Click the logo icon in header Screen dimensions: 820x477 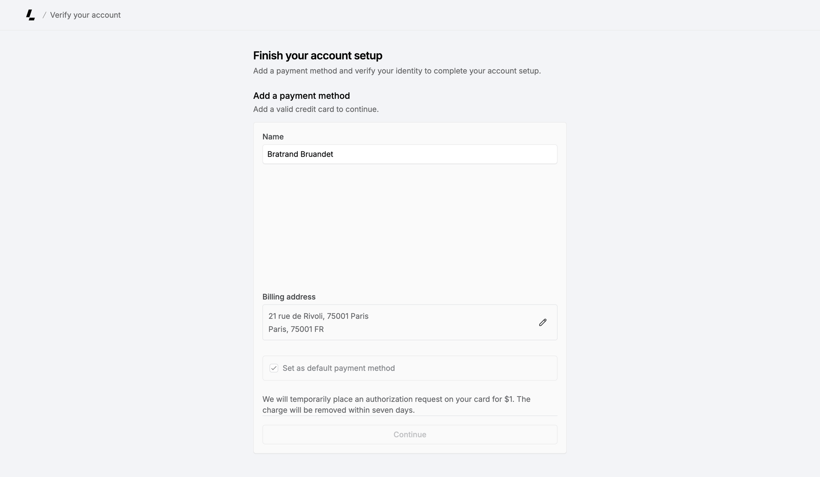click(x=30, y=15)
